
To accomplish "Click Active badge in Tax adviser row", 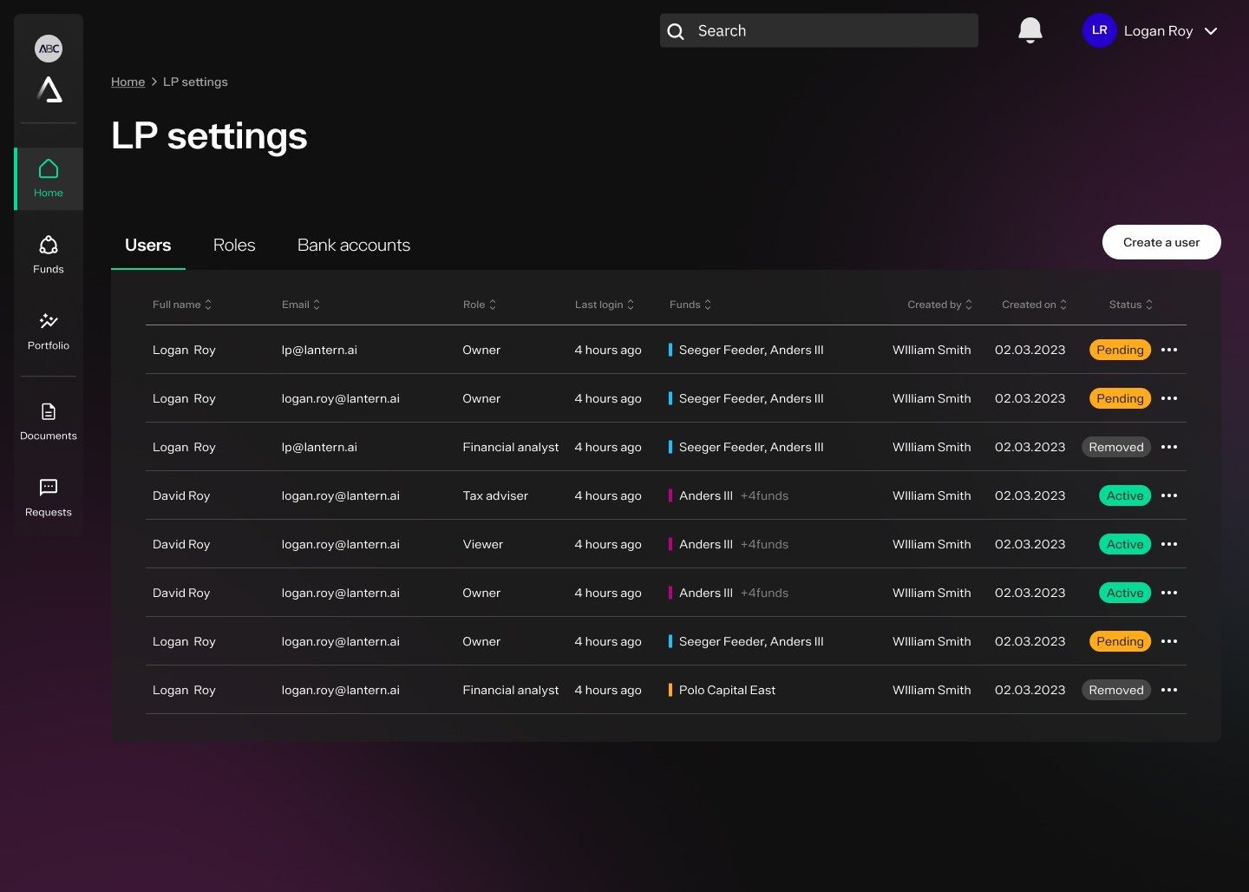I will [1125, 495].
